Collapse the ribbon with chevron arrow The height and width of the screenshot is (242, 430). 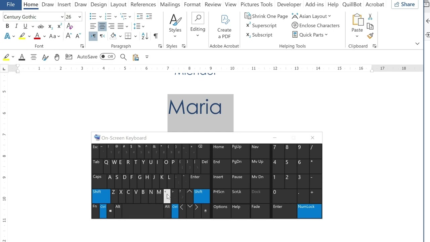coord(417,44)
